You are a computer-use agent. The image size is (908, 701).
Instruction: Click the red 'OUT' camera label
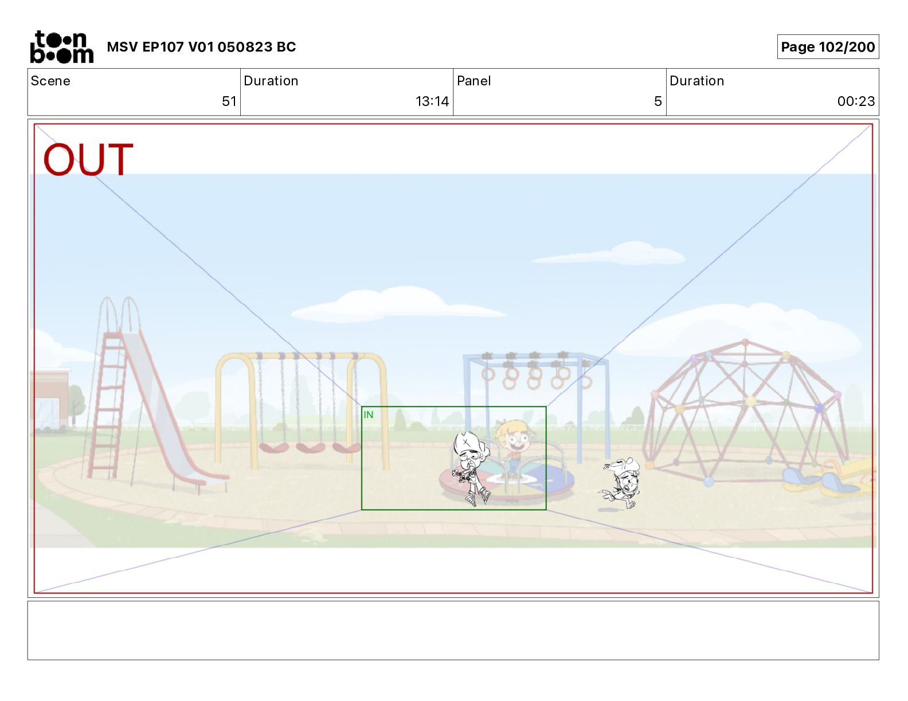tap(88, 159)
